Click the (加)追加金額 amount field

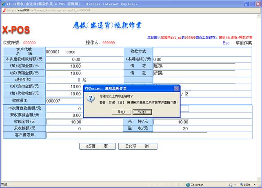pyautogui.click(x=64, y=66)
